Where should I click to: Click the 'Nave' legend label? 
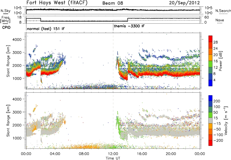(x=220, y=20)
